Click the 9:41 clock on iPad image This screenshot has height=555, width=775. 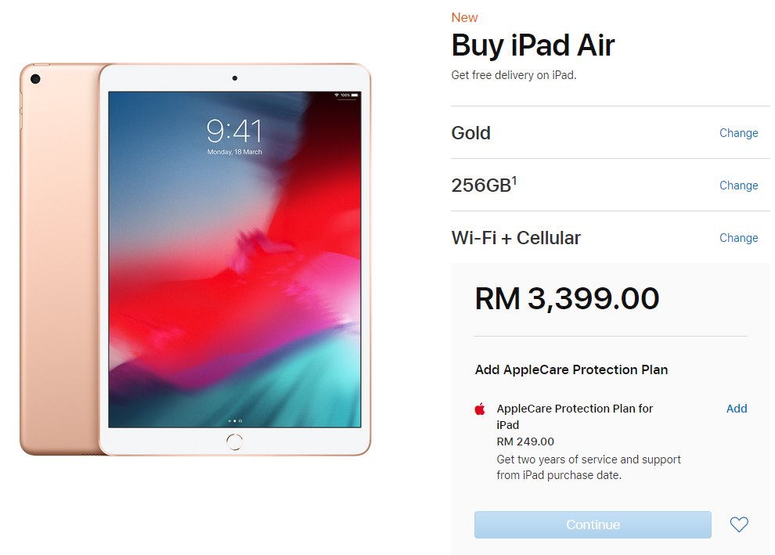(x=234, y=131)
